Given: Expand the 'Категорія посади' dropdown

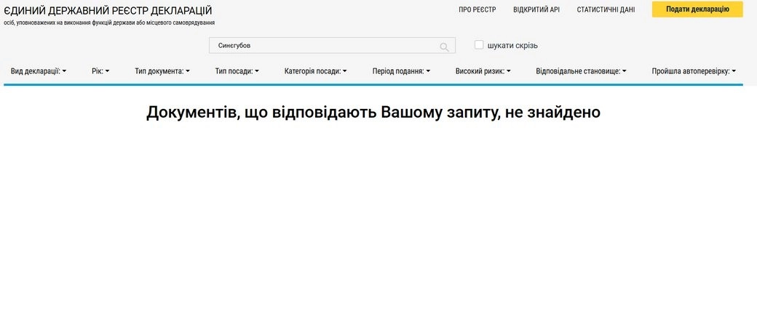Looking at the screenshot, I should click(316, 71).
